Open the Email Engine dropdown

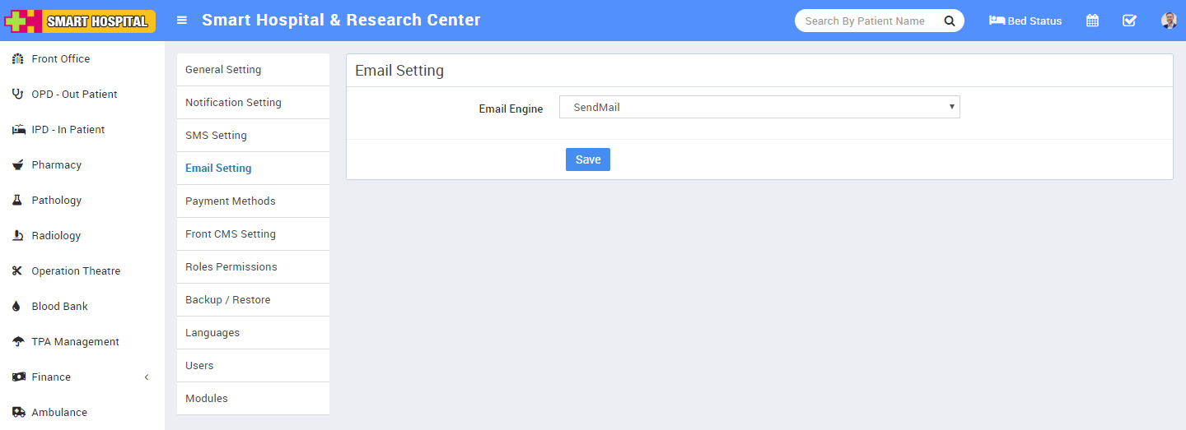pos(759,107)
